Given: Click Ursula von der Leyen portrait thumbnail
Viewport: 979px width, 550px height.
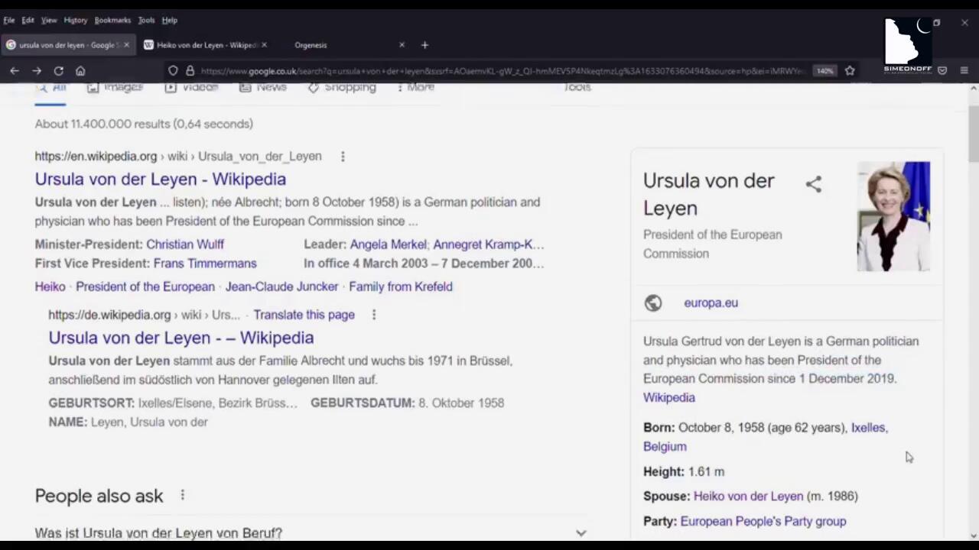Looking at the screenshot, I should pyautogui.click(x=893, y=216).
